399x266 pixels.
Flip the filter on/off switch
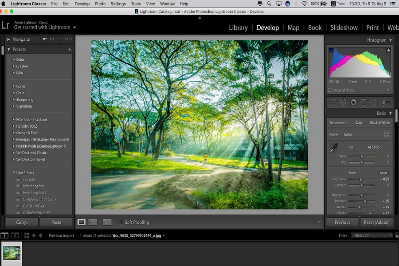pyautogui.click(x=397, y=235)
